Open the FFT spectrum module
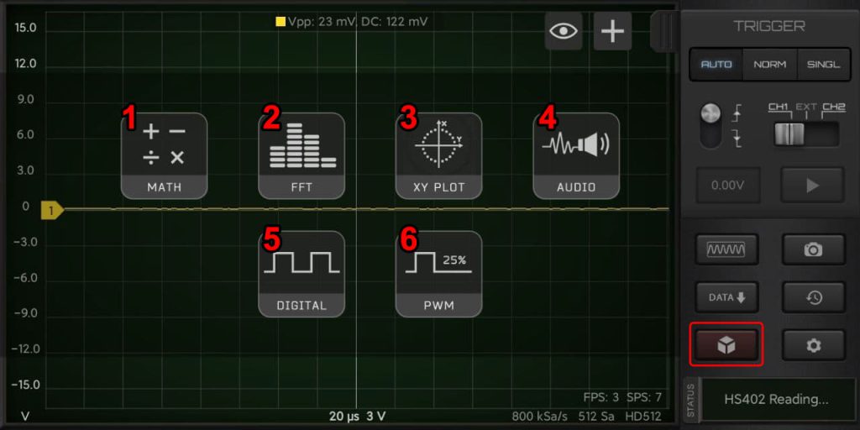The image size is (860, 430). pos(302,155)
